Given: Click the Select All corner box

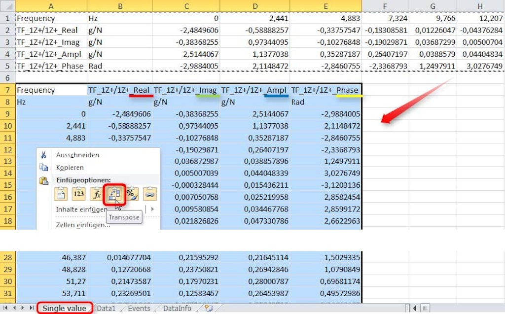Looking at the screenshot, I should click(x=7, y=6).
